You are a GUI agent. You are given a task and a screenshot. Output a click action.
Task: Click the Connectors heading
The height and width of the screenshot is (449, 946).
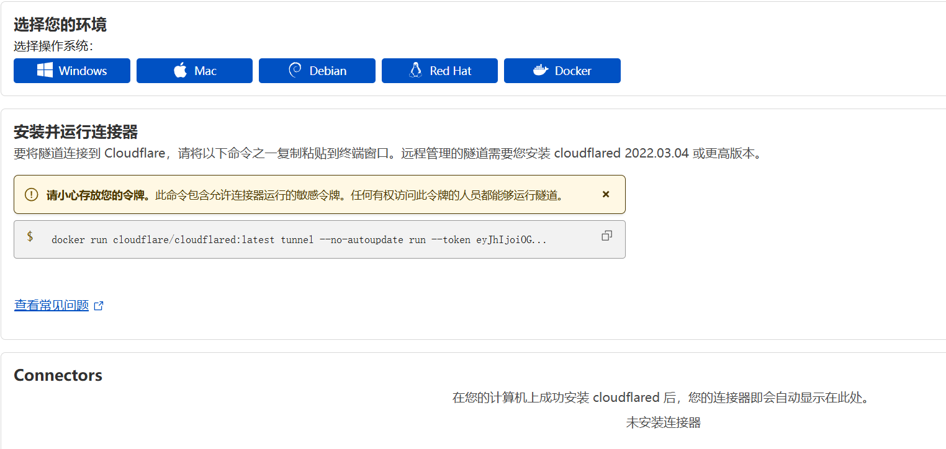point(58,376)
